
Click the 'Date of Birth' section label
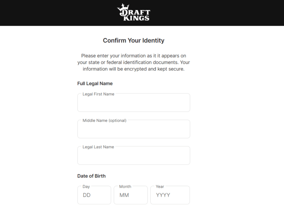91,176
